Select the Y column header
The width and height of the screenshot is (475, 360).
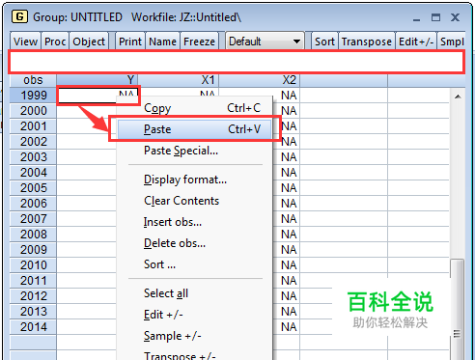click(98, 80)
